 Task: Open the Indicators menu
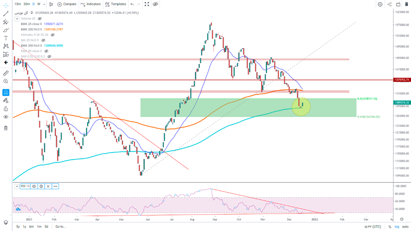(x=91, y=4)
